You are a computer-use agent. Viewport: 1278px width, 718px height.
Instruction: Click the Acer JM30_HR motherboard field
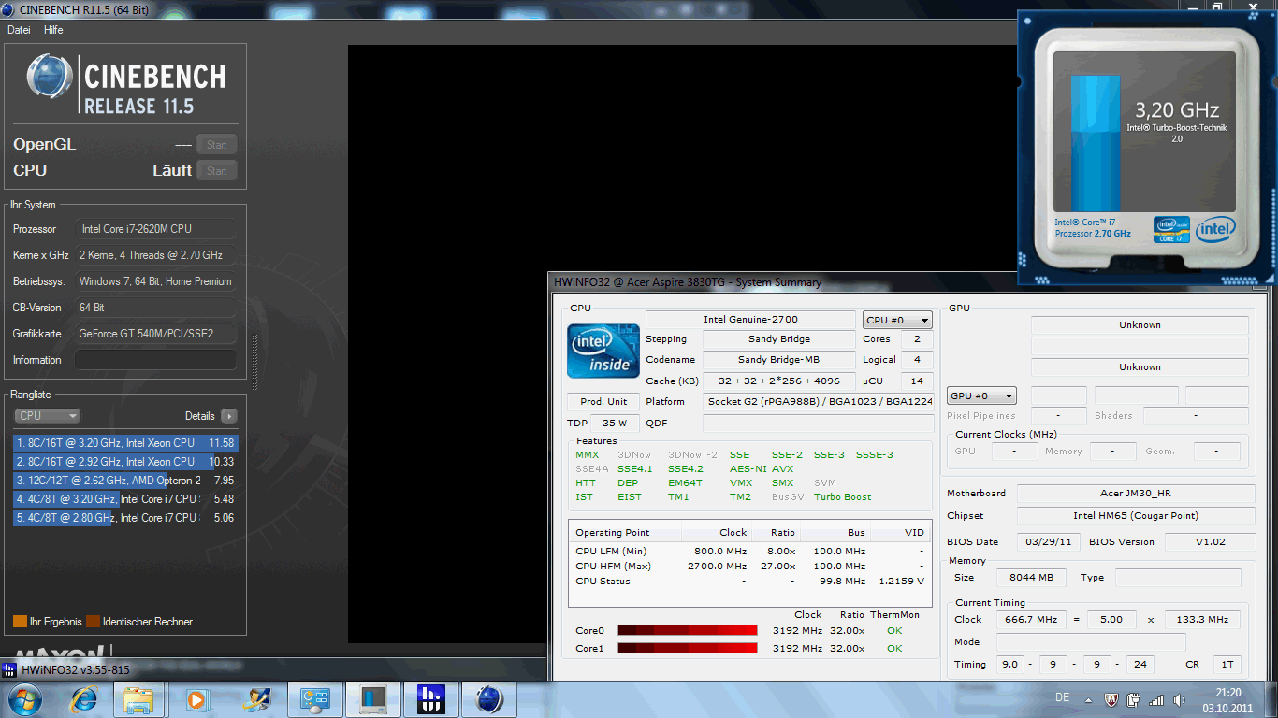click(1136, 494)
